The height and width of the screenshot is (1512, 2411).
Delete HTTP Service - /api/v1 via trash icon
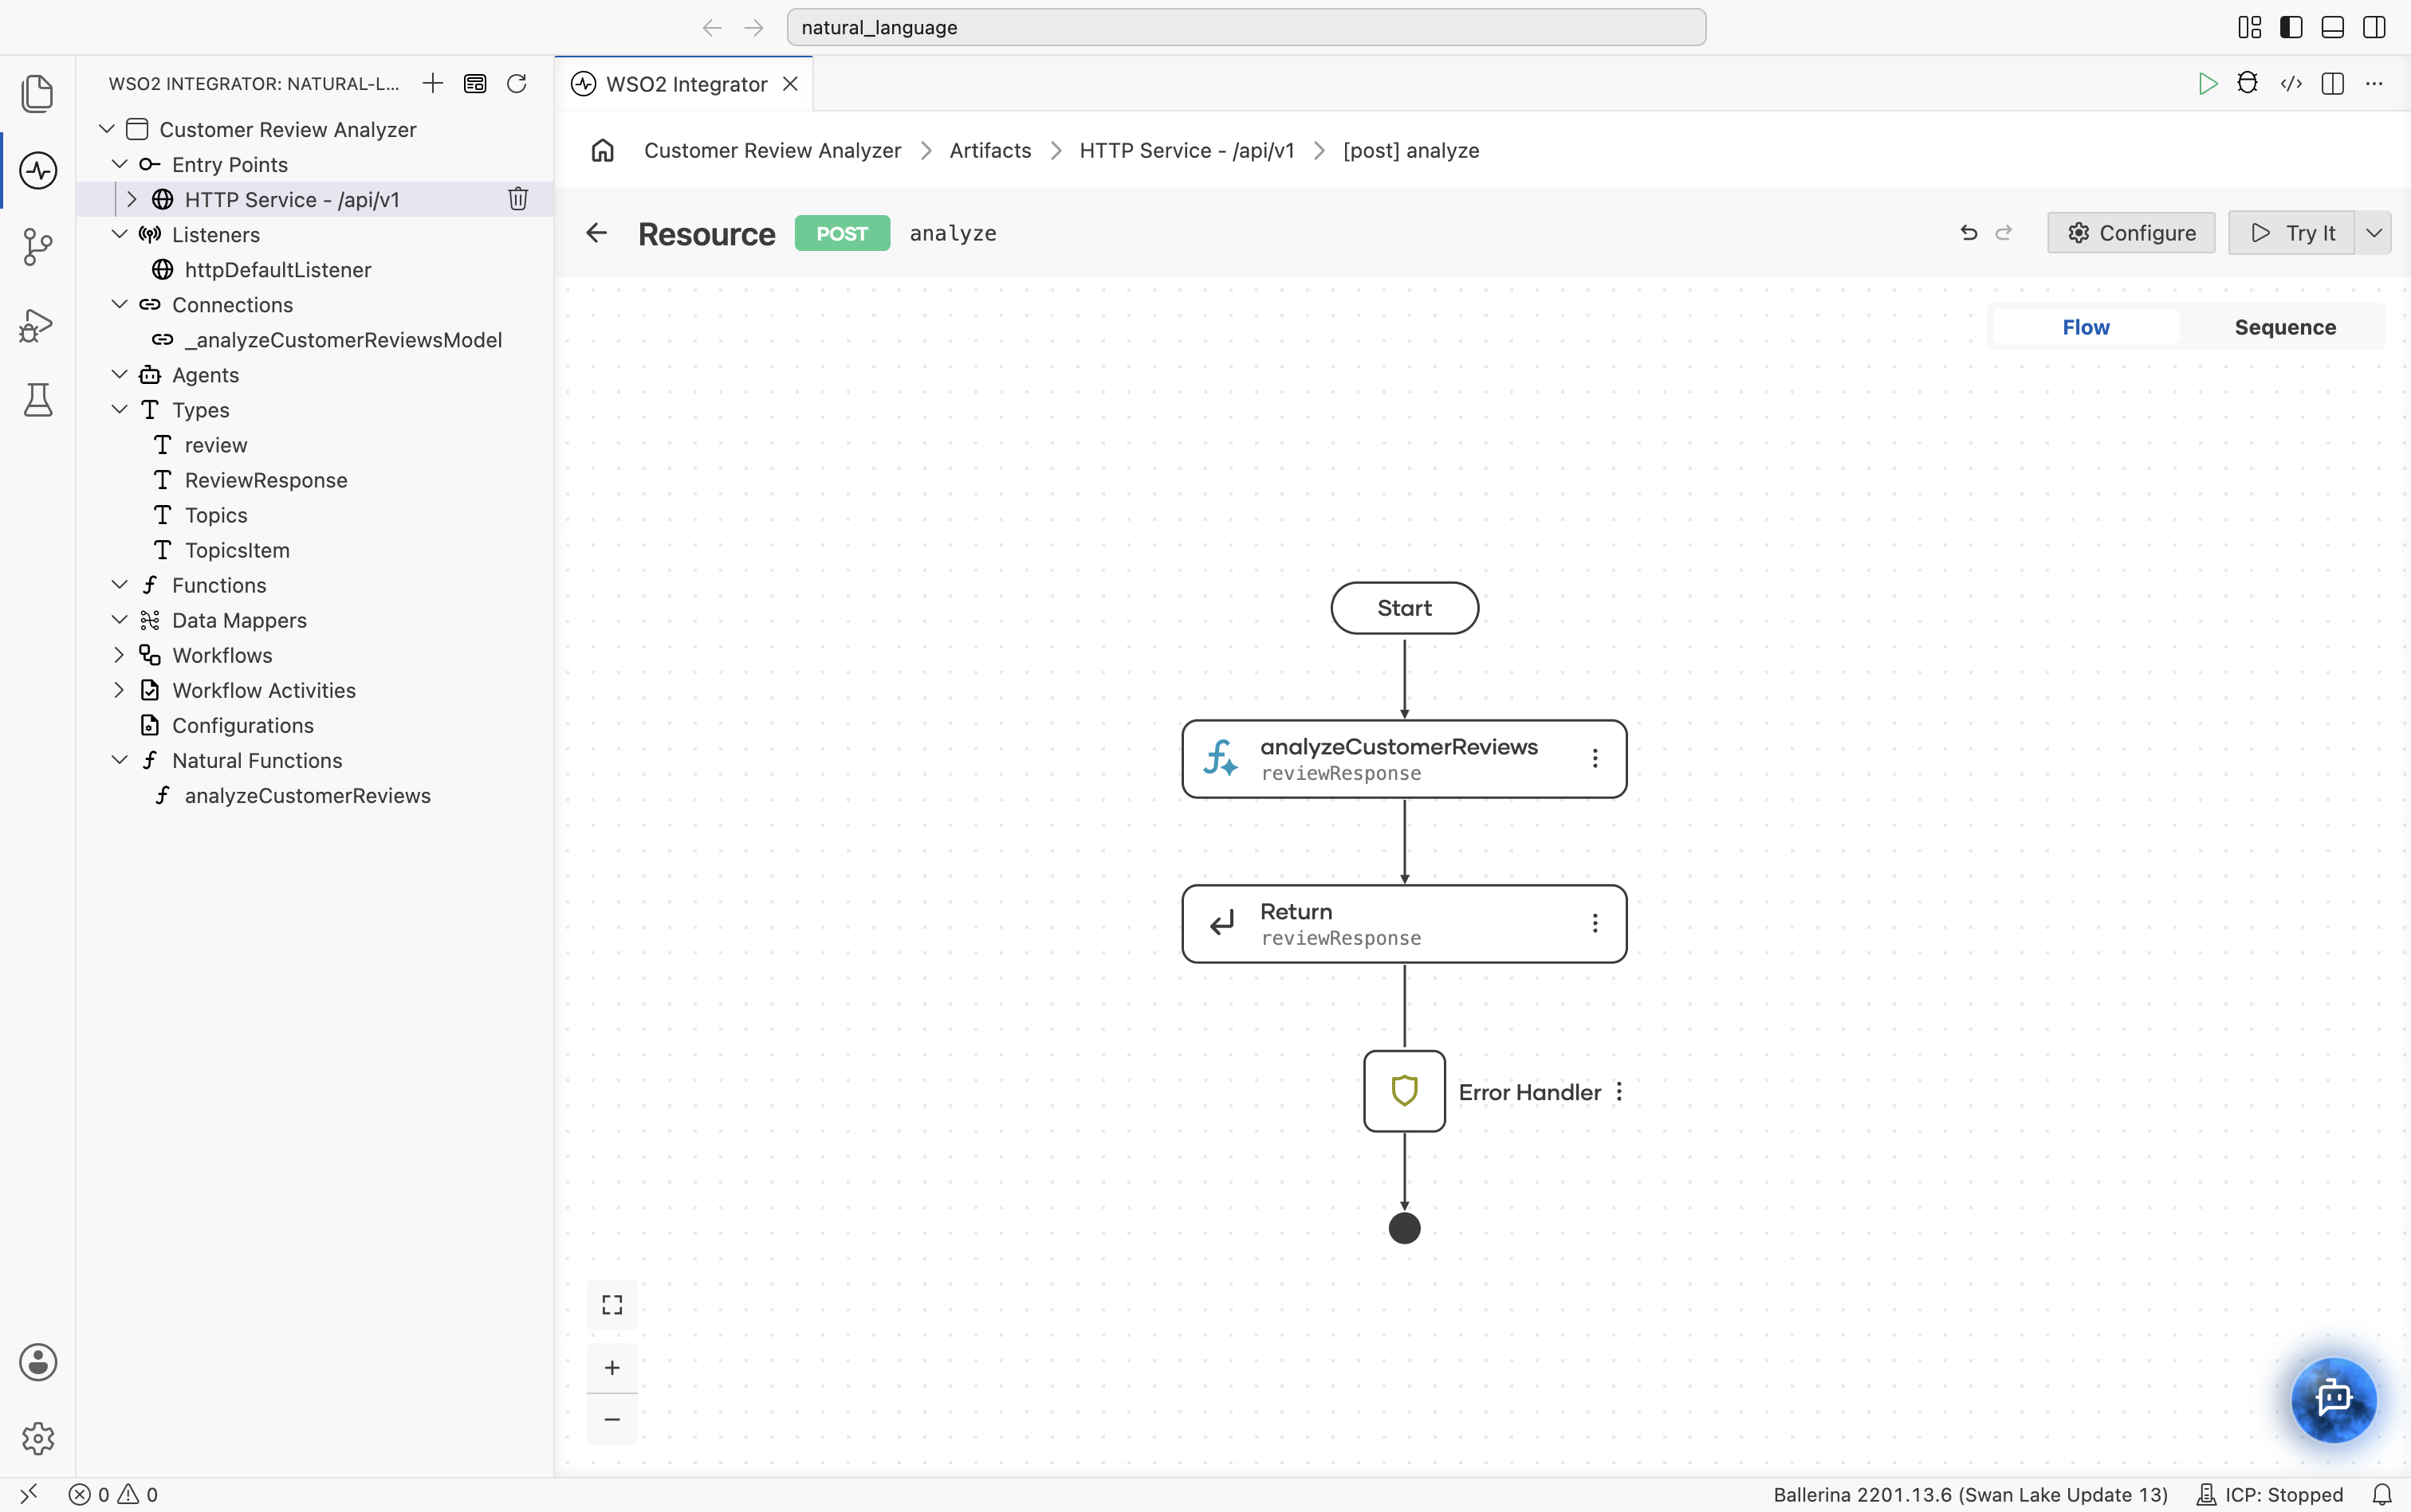(517, 199)
